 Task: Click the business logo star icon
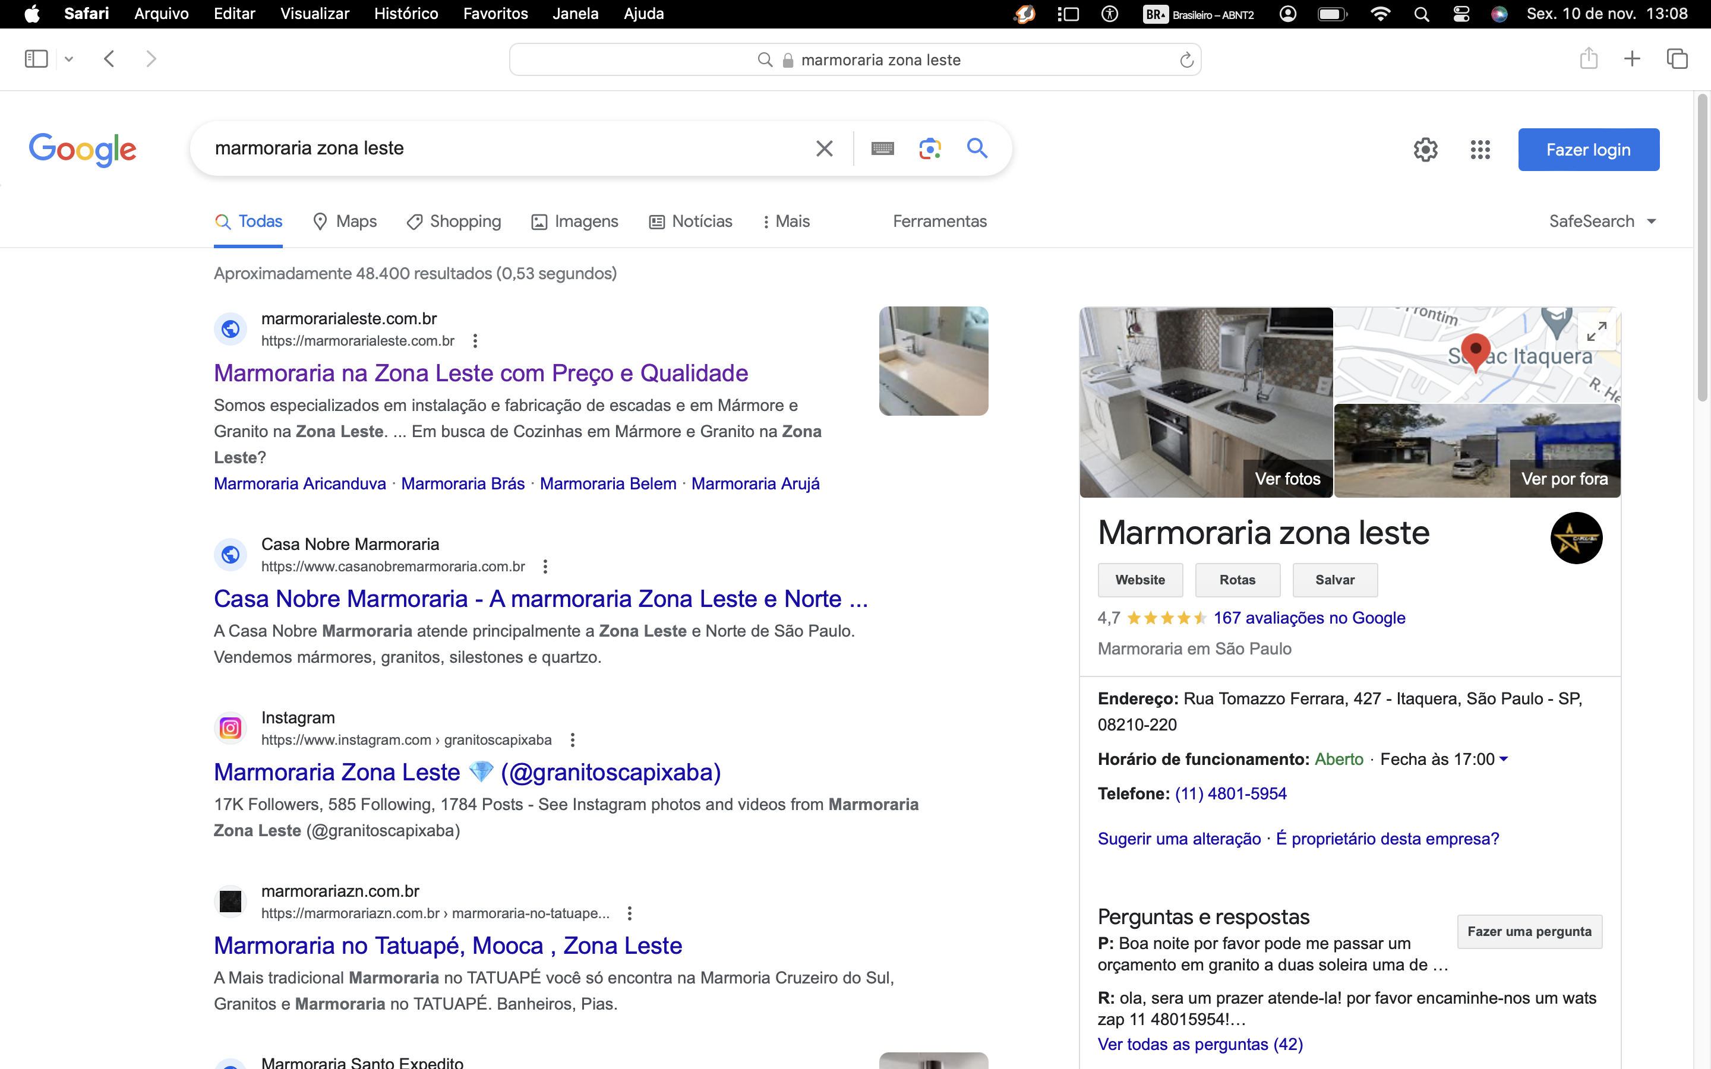coord(1576,538)
